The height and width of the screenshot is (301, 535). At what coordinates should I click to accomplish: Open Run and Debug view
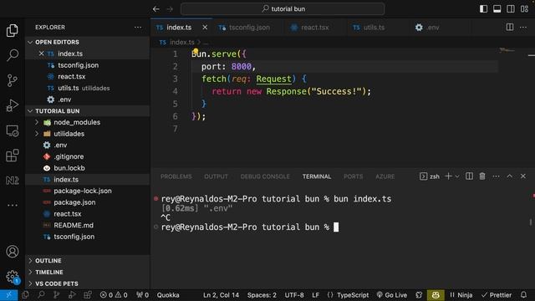[13, 105]
